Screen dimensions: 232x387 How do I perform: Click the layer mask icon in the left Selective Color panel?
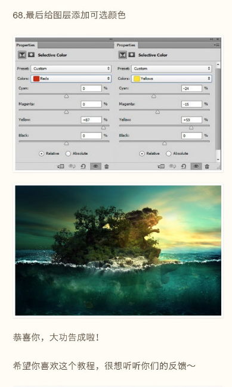click(31, 55)
